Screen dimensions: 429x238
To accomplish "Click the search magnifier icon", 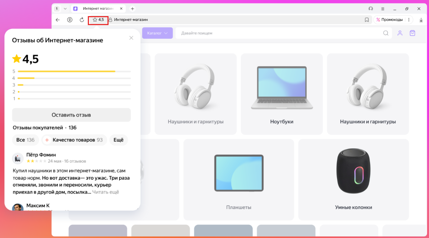I will pos(386,33).
